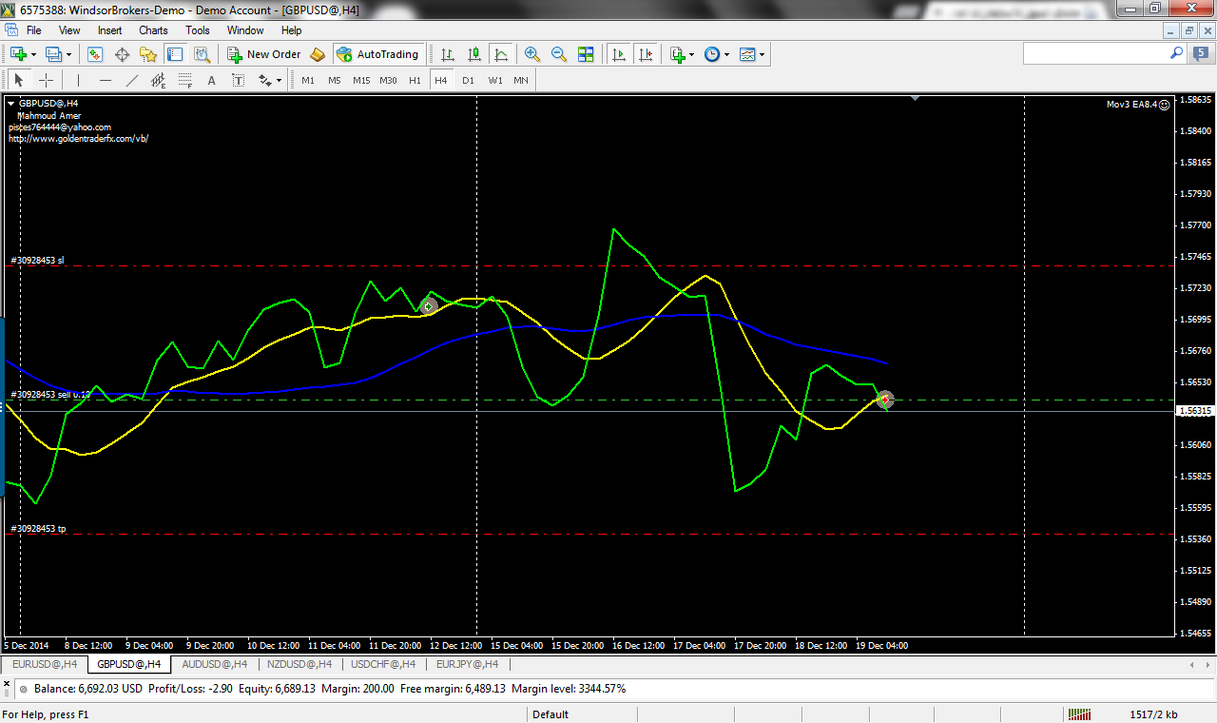Expand the Periods dropdown arrow
The image size is (1217, 723).
(726, 54)
